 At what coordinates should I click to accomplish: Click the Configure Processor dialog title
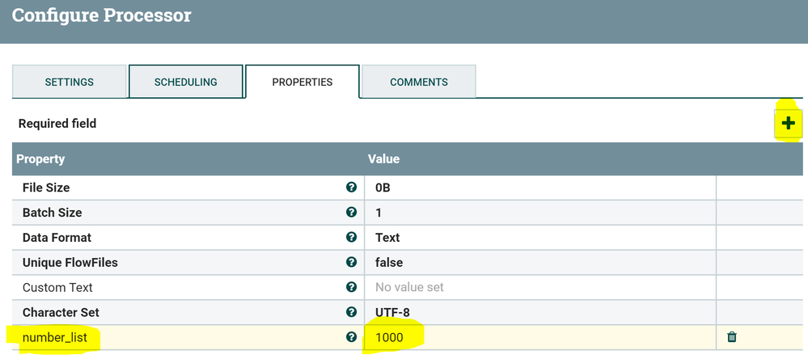(x=102, y=15)
